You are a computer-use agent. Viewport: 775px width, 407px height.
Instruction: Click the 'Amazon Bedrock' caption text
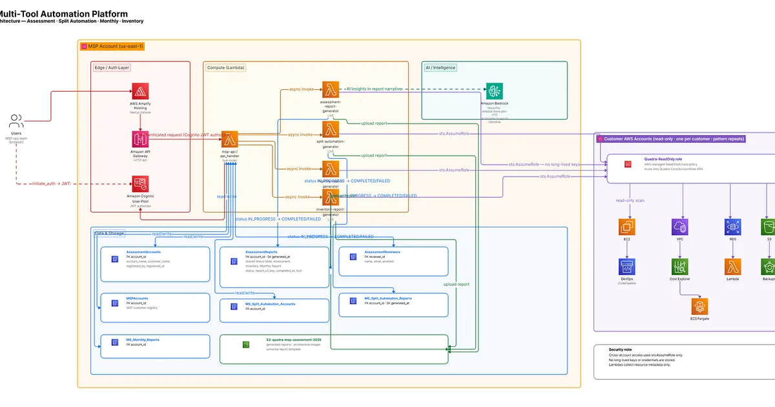pos(495,103)
